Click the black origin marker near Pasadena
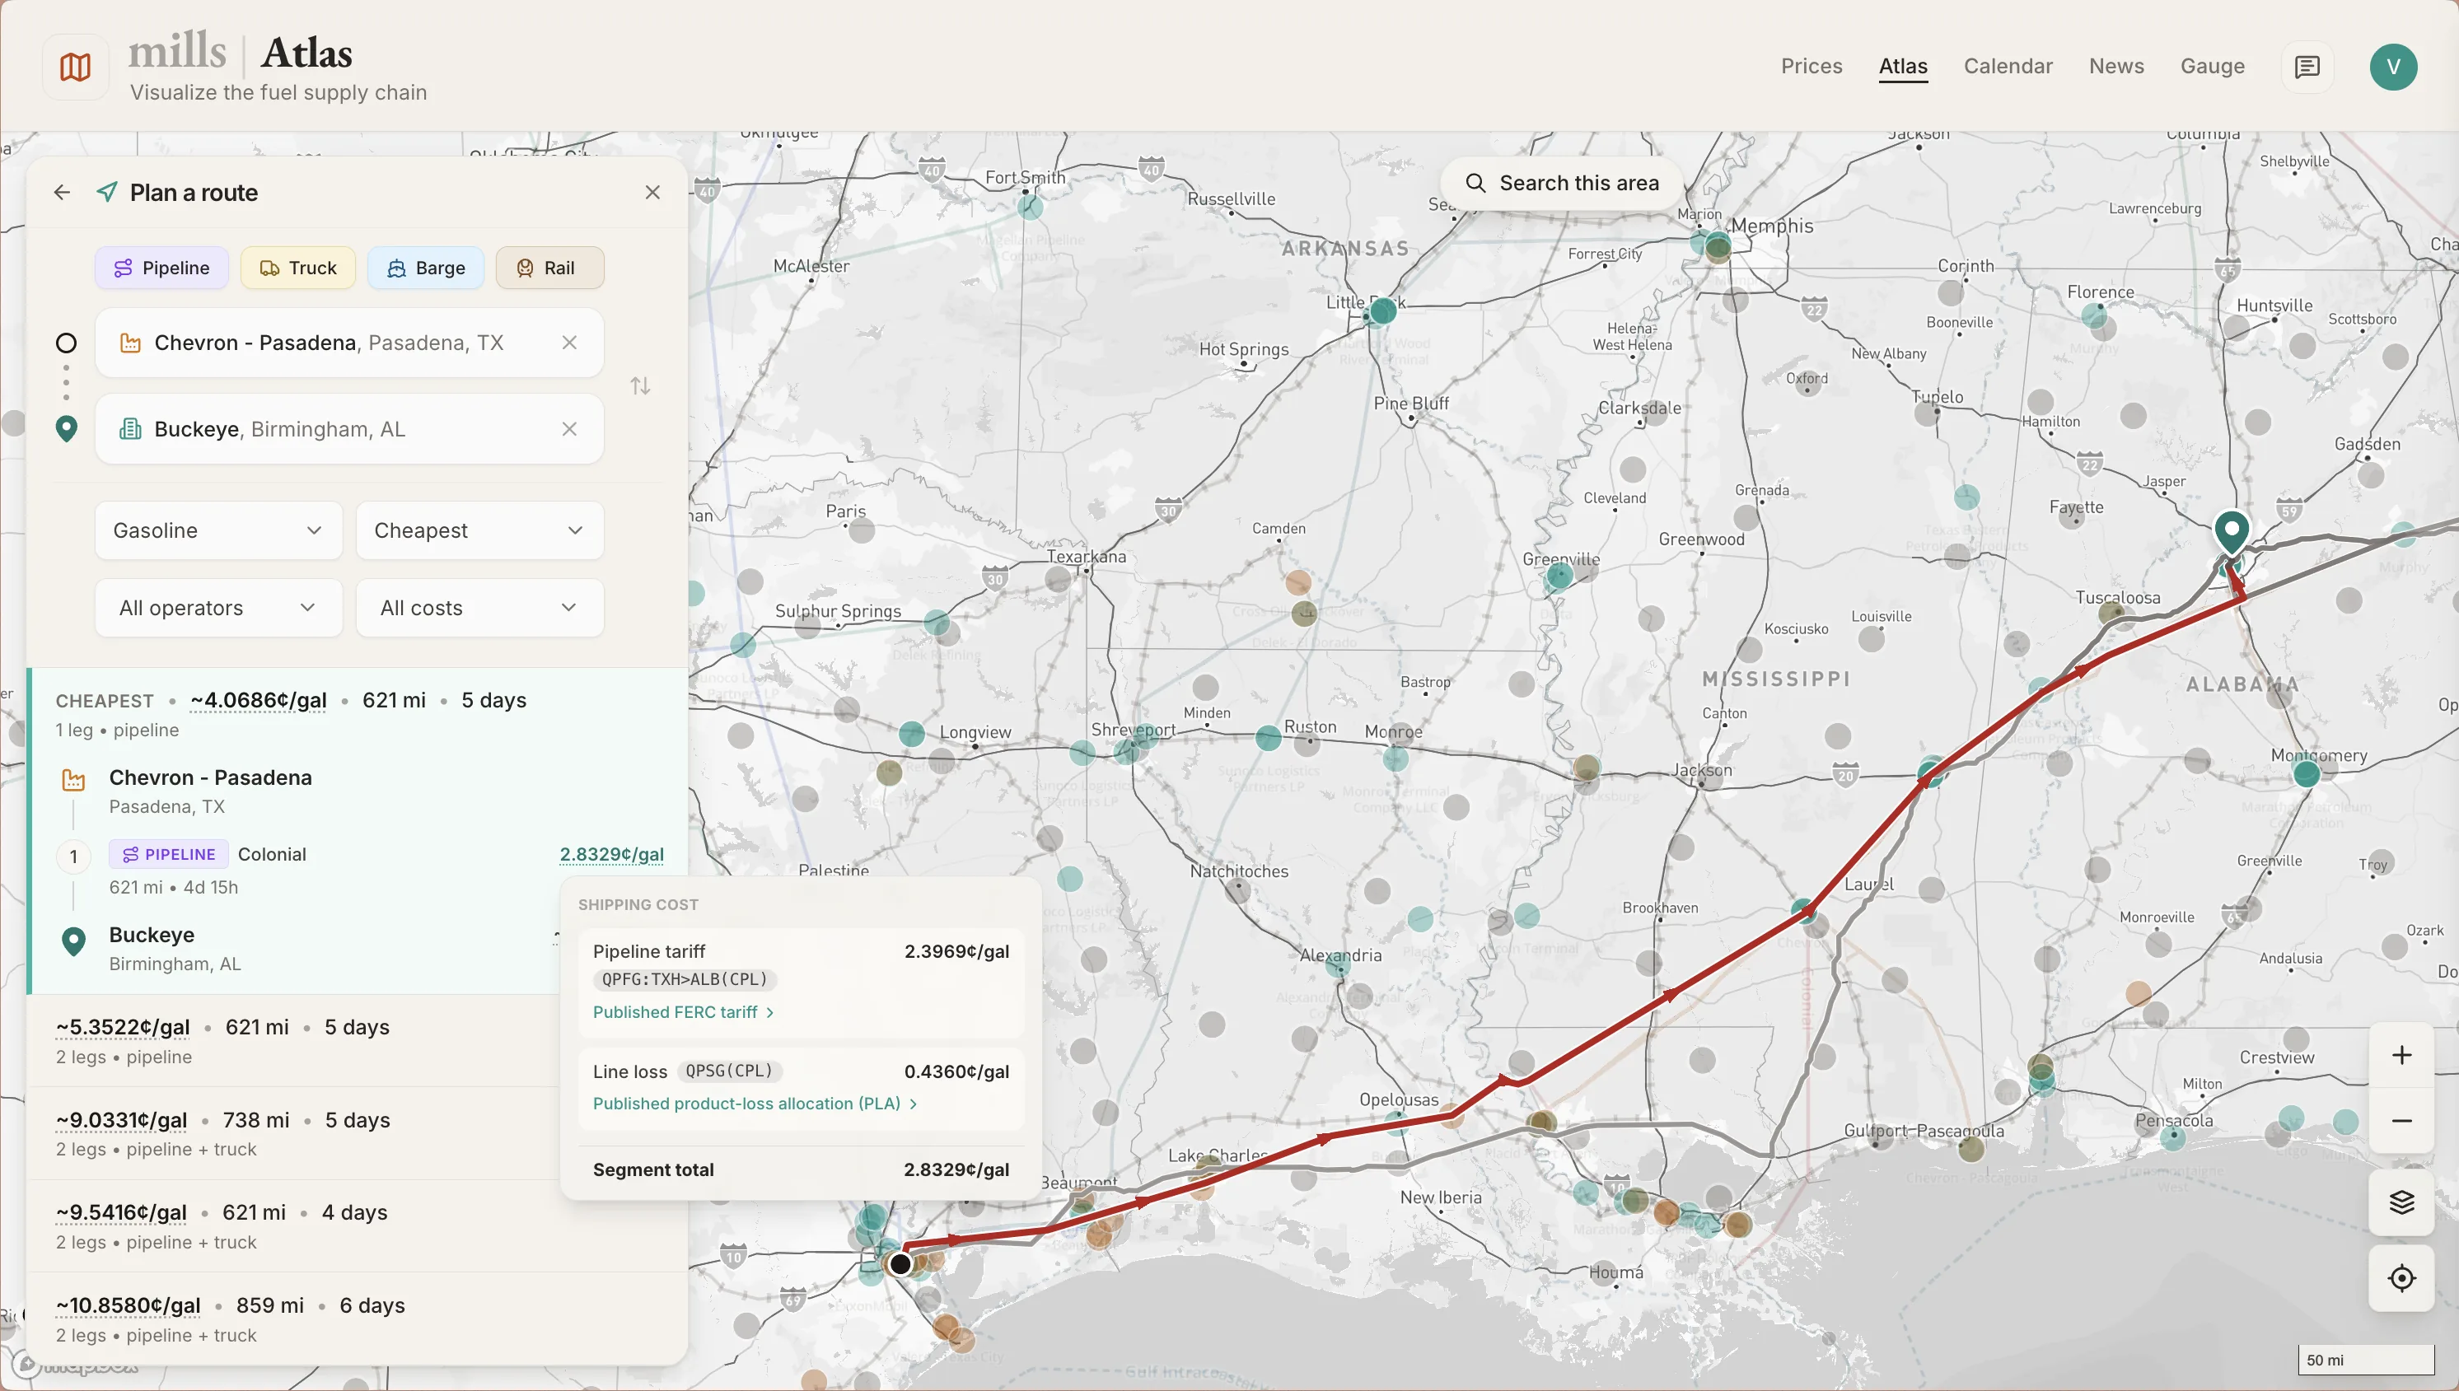The width and height of the screenshot is (2459, 1391). [x=900, y=1265]
